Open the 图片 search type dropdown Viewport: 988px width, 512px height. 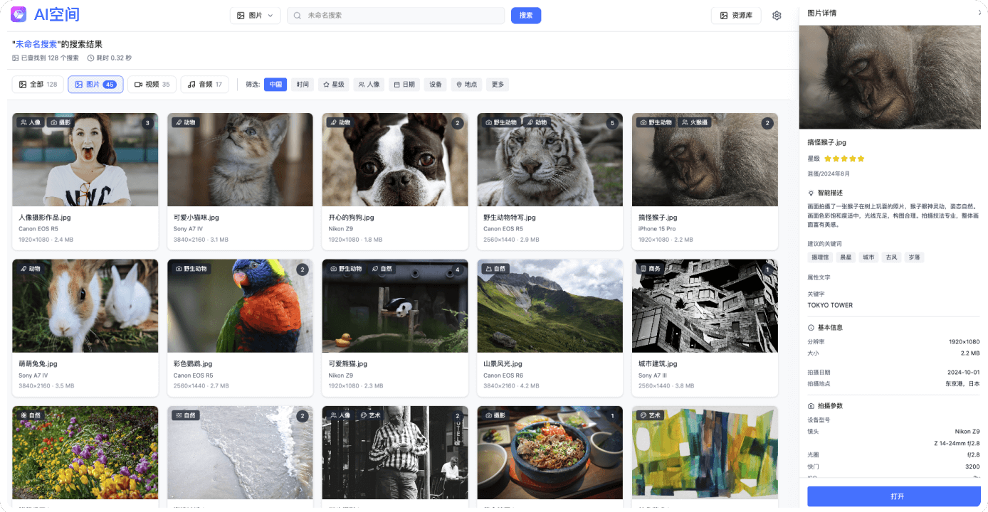click(x=255, y=16)
